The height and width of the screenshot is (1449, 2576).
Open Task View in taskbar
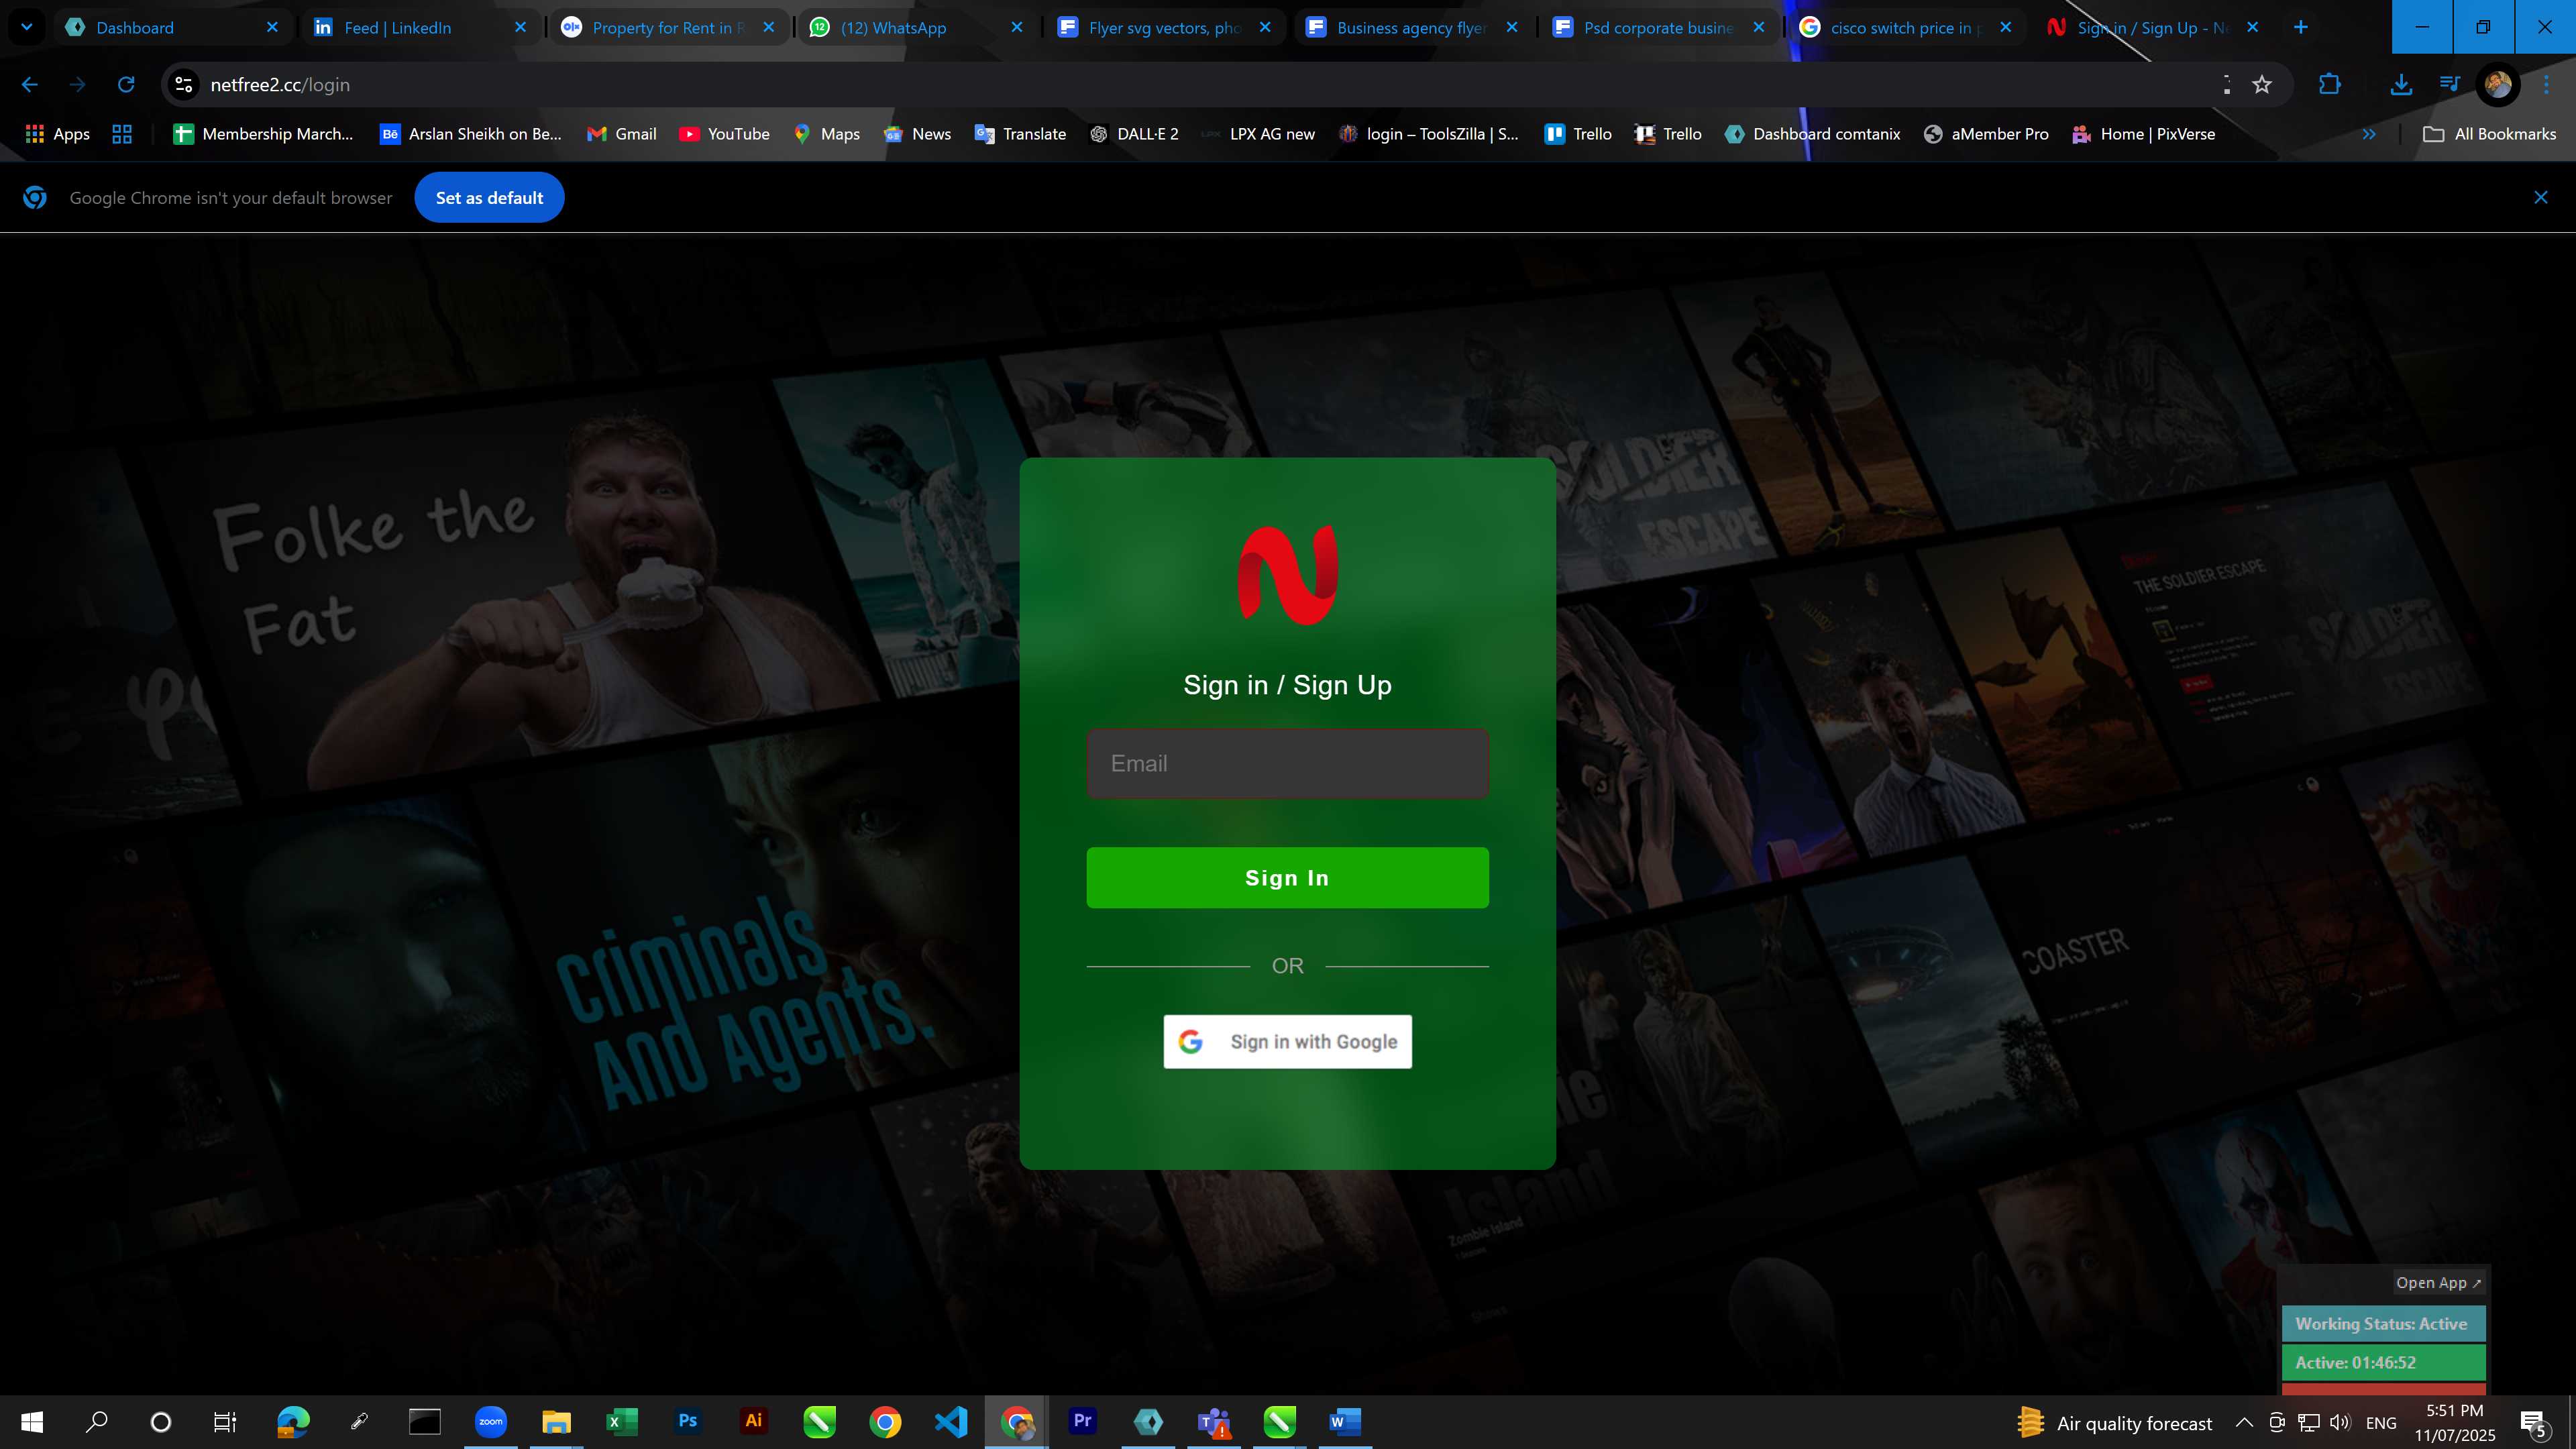click(x=225, y=1421)
